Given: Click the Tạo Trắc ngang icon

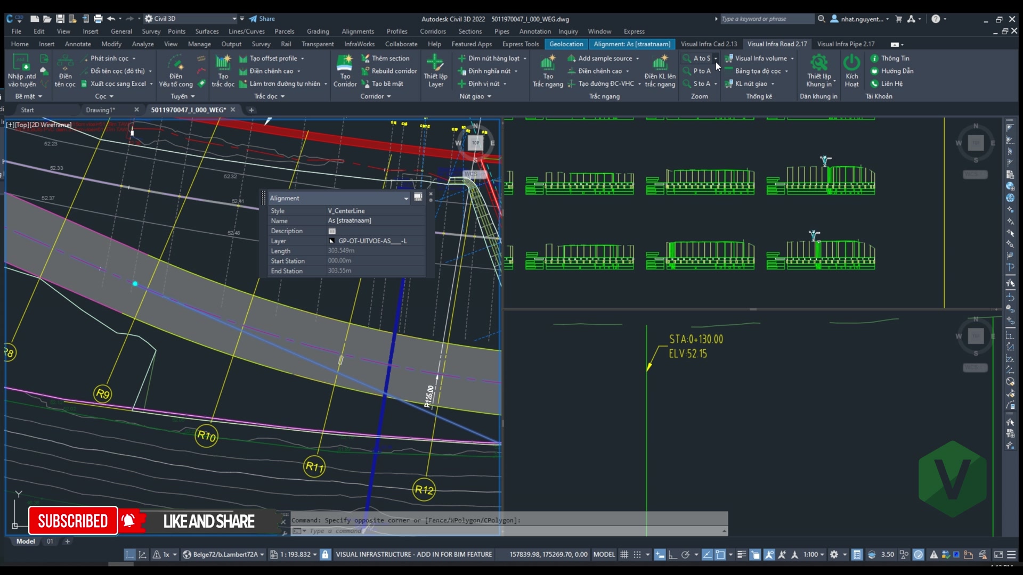Looking at the screenshot, I should coord(548,70).
